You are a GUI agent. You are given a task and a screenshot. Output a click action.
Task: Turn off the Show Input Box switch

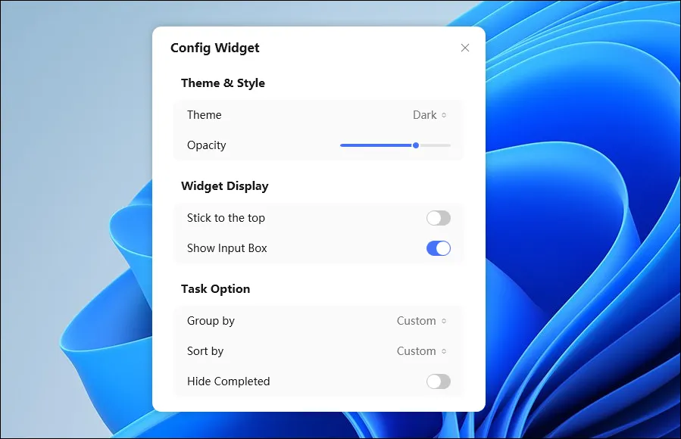coord(438,248)
